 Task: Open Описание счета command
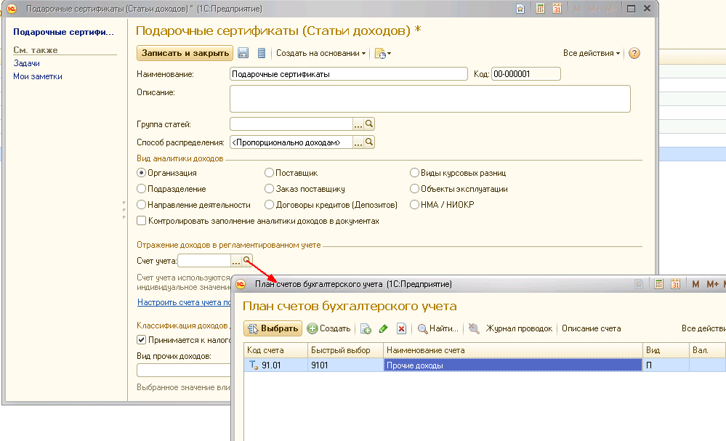pyautogui.click(x=592, y=328)
